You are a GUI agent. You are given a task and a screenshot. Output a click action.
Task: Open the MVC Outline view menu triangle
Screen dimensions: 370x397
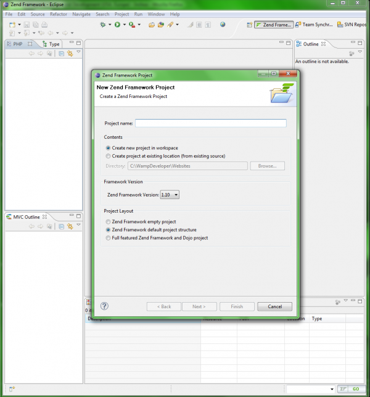pyautogui.click(x=79, y=225)
